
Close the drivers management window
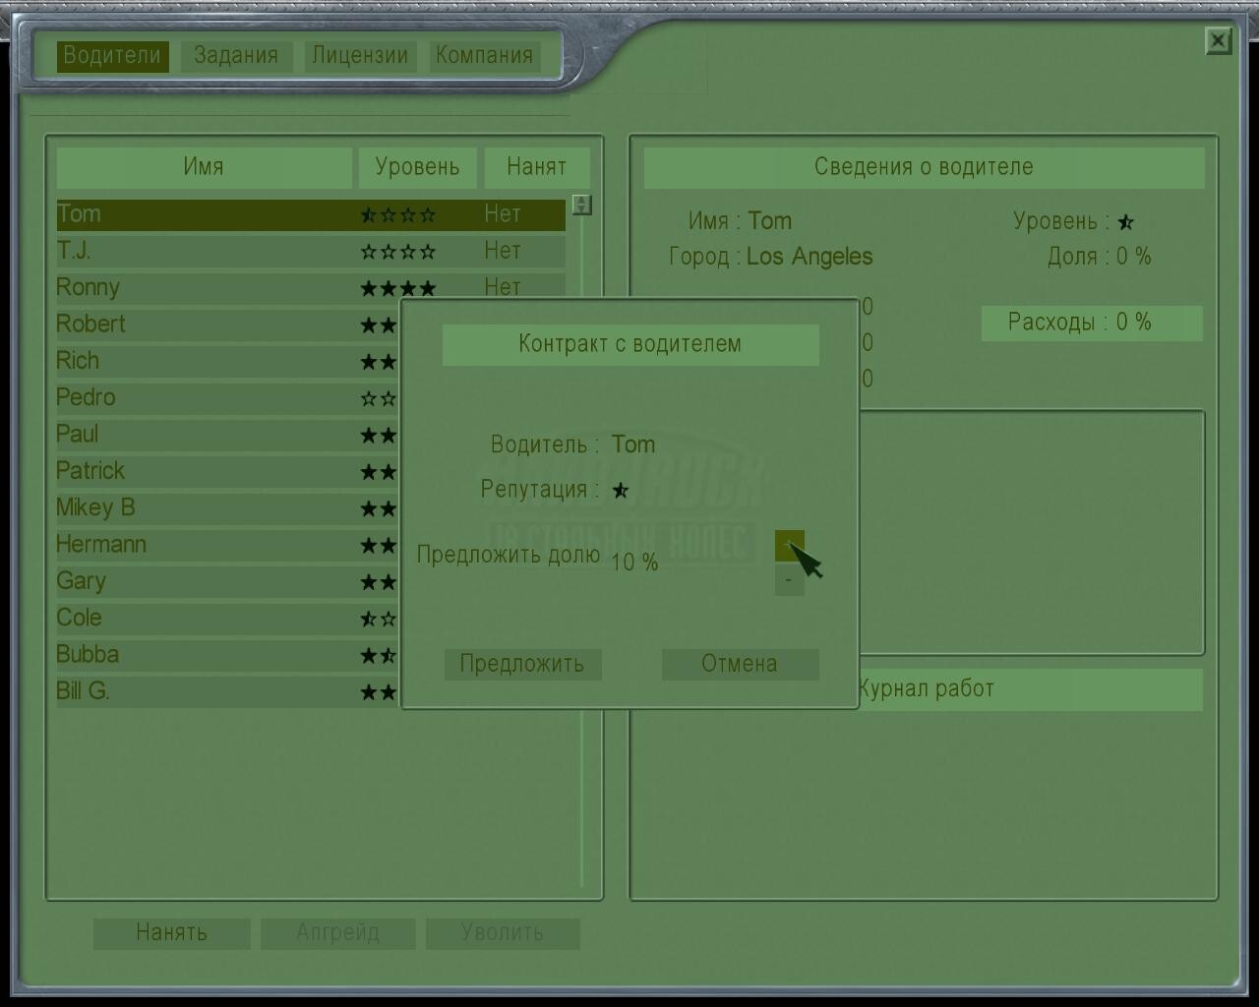tap(1219, 41)
